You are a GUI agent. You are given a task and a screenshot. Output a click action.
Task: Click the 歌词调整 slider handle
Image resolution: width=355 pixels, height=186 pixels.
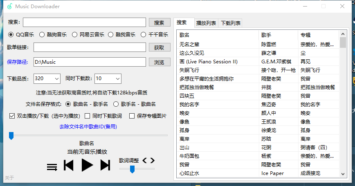[133, 169]
